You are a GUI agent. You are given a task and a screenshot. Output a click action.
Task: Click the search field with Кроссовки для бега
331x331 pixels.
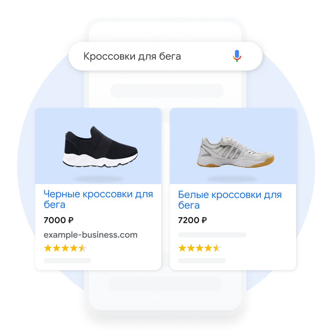point(165,56)
